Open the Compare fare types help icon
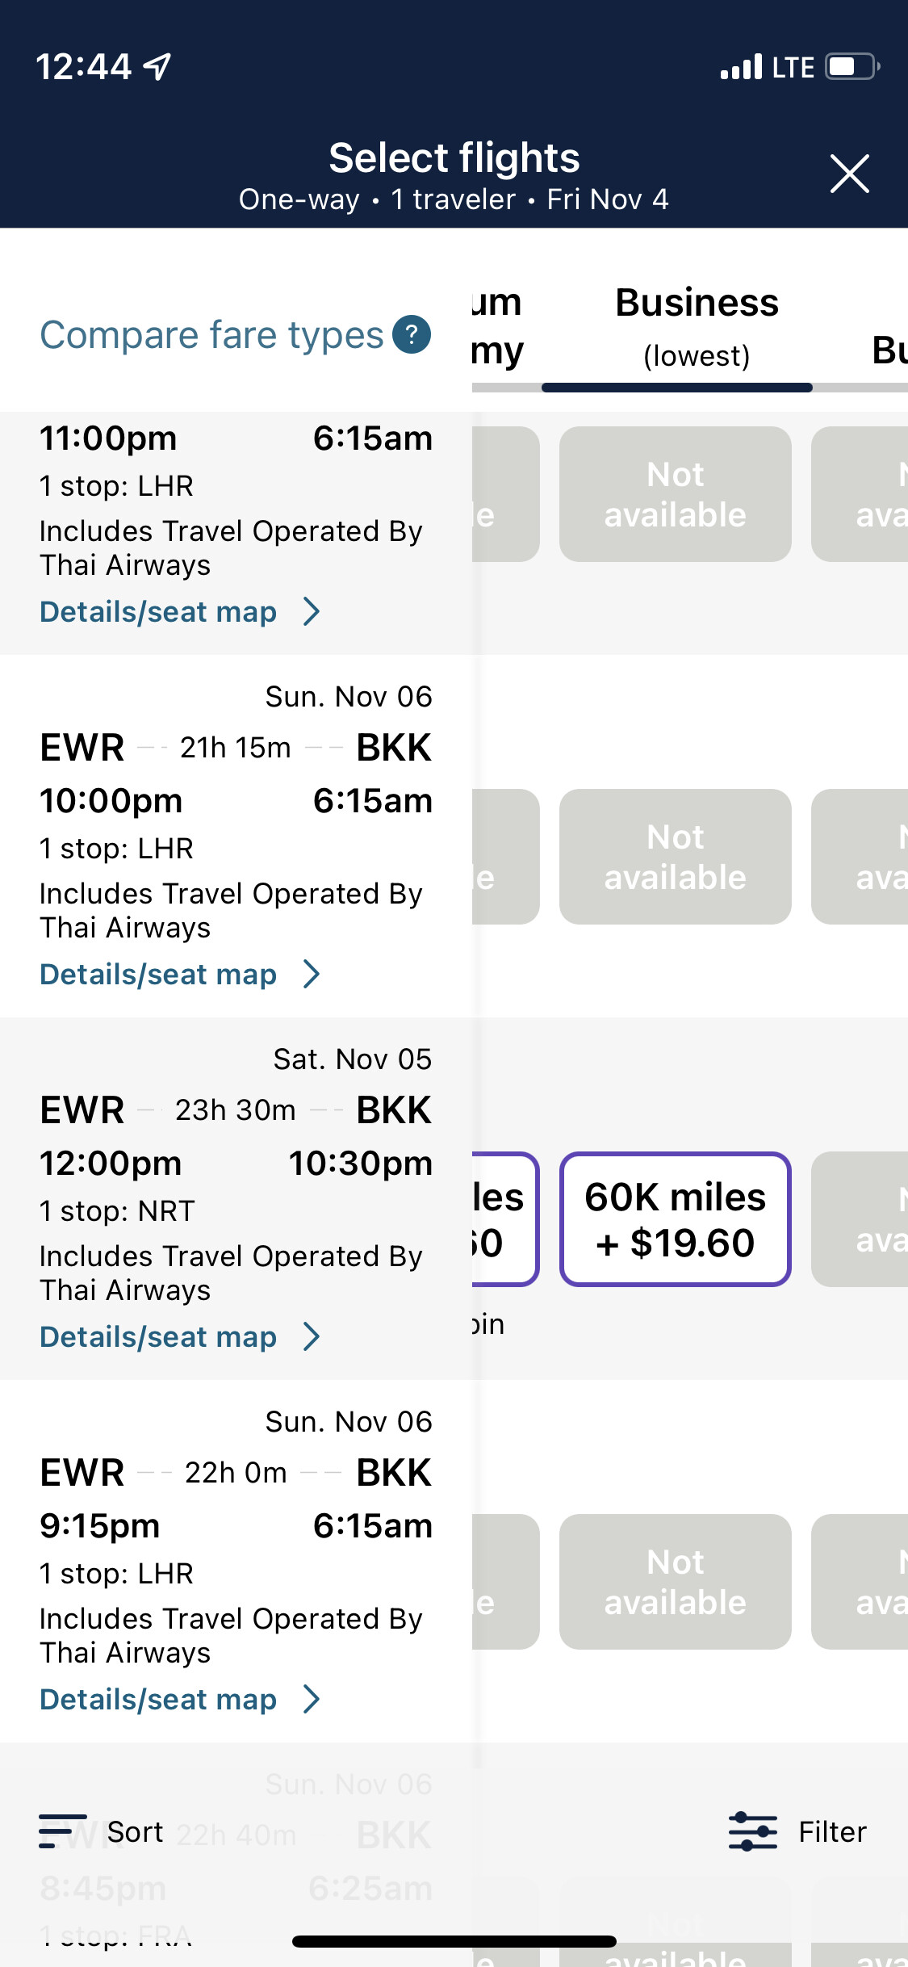908x1967 pixels. [x=412, y=334]
